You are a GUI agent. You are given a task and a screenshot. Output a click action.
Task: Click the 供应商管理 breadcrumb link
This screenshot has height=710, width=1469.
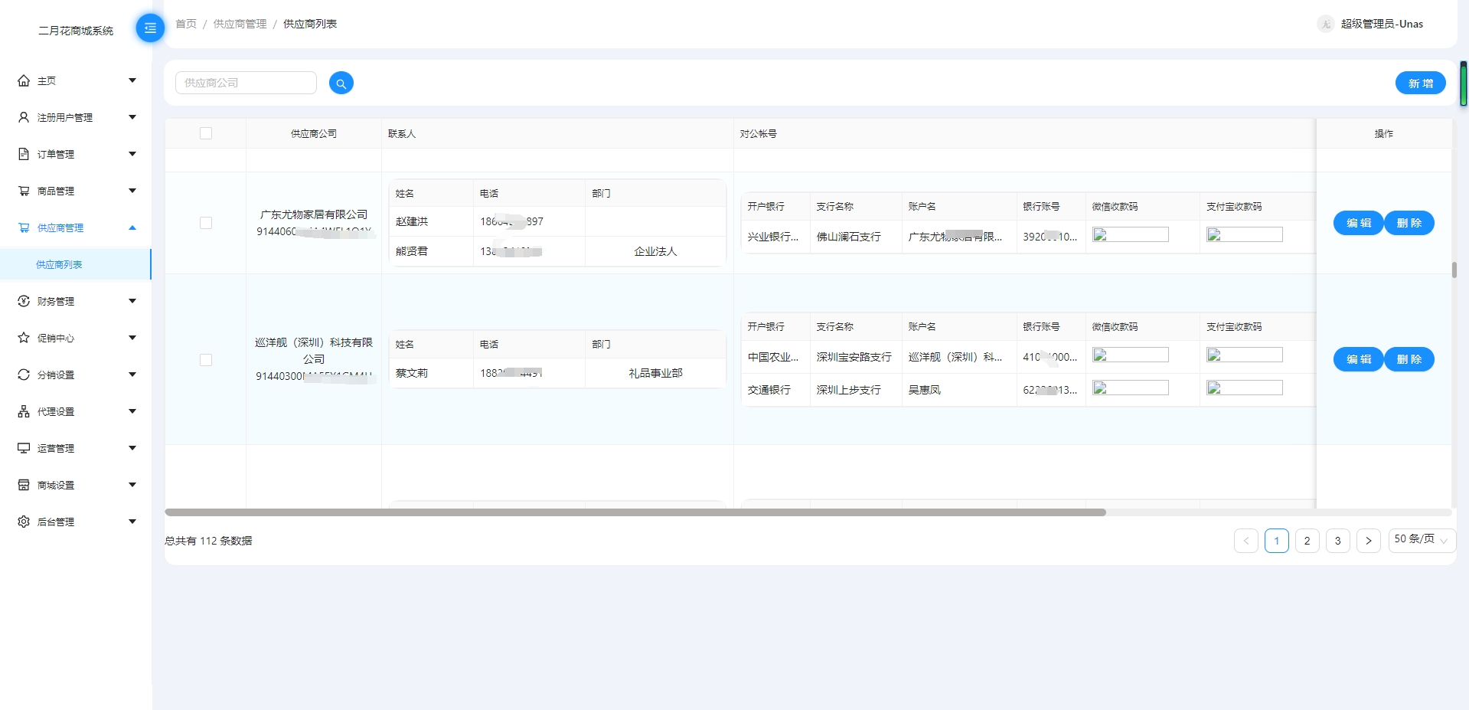coord(240,24)
